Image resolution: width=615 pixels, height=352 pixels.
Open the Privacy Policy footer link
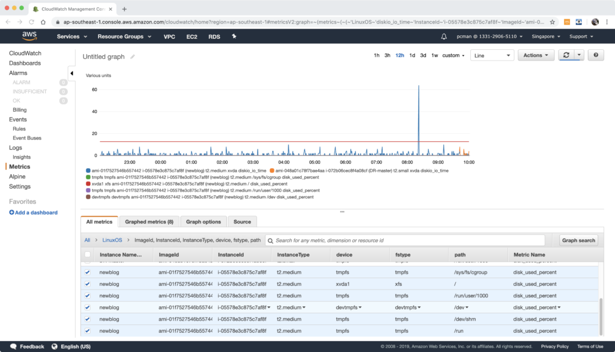pos(554,347)
